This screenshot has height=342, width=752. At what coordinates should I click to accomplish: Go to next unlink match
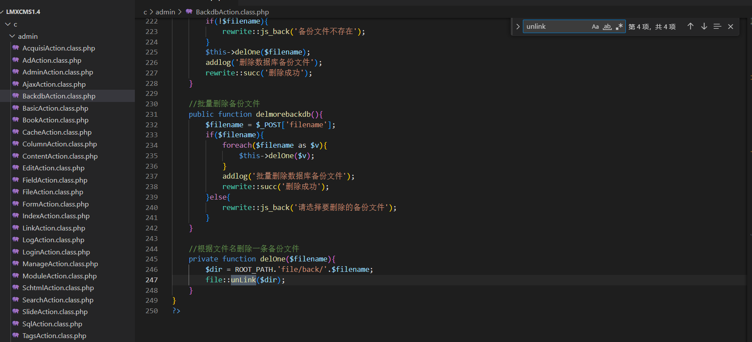(704, 27)
